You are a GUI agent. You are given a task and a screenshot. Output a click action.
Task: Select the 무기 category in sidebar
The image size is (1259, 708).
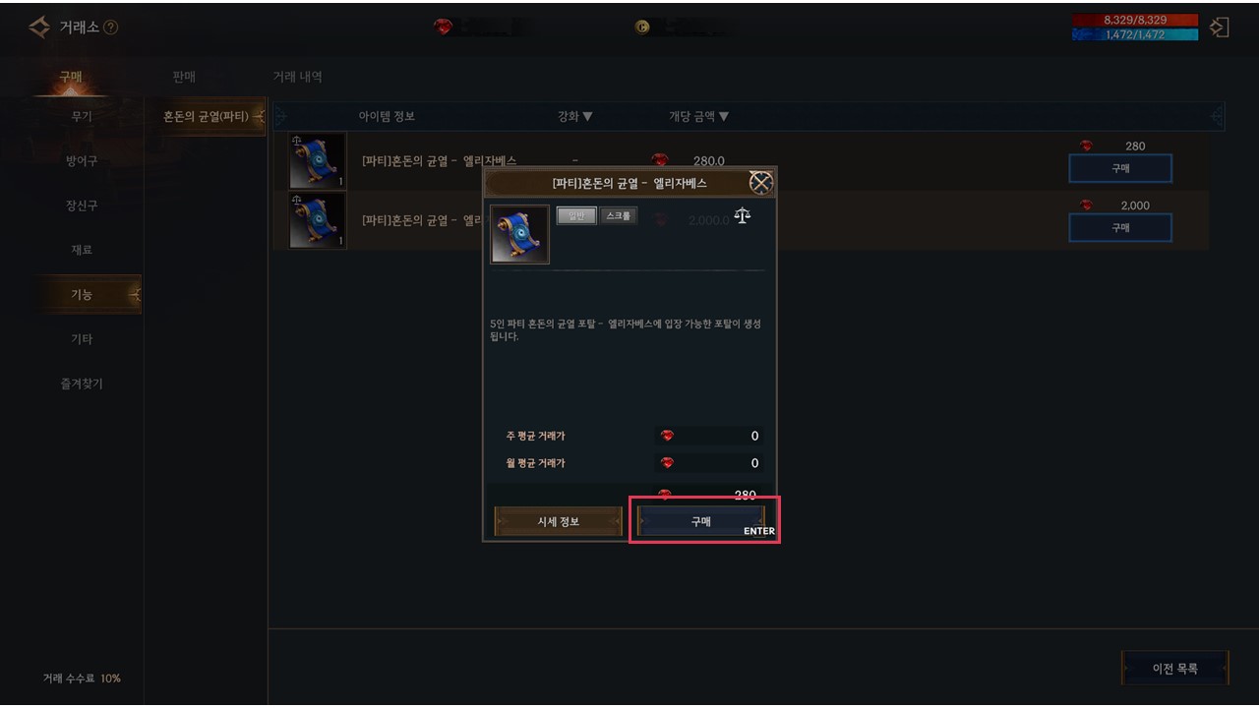coord(82,117)
